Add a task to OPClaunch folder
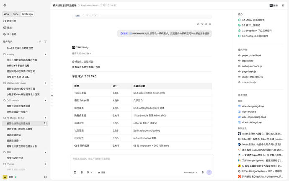 point(46,101)
